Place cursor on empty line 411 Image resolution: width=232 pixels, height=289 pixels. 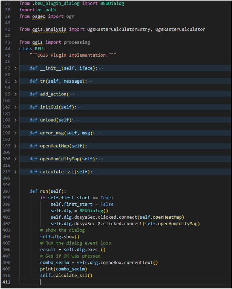pyautogui.click(x=125, y=282)
